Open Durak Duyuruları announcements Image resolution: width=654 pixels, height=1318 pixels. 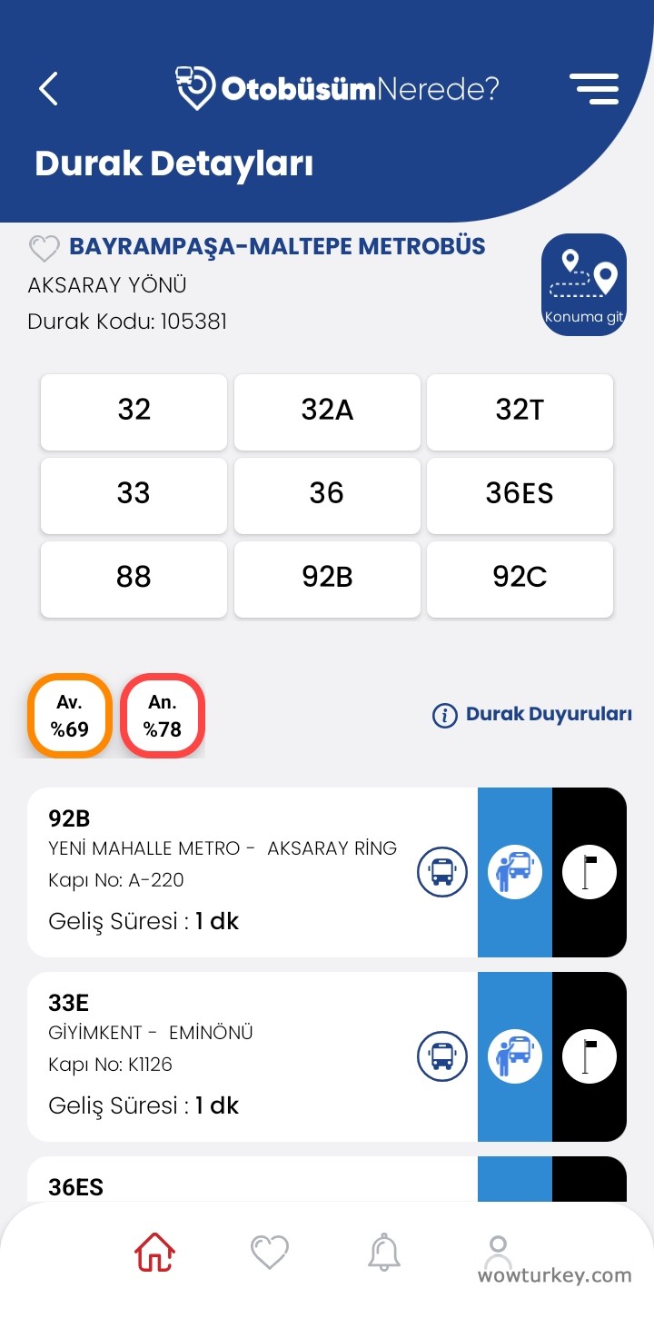pyautogui.click(x=532, y=715)
